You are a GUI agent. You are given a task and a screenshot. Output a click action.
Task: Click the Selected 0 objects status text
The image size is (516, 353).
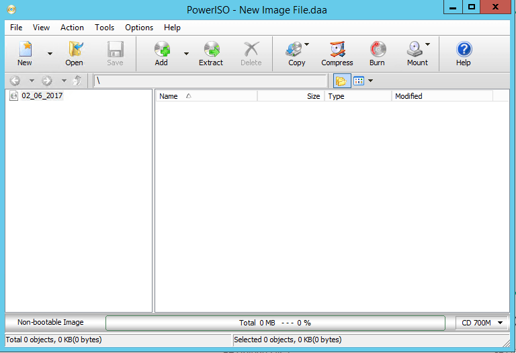pyautogui.click(x=288, y=340)
